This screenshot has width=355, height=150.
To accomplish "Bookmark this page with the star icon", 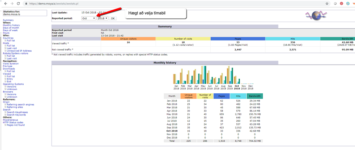I will click(x=327, y=4).
